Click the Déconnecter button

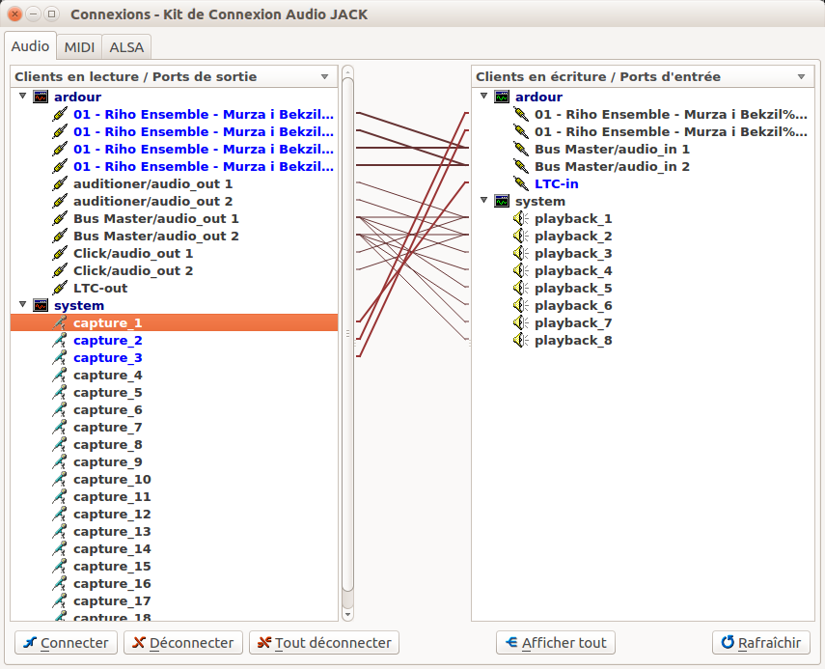(183, 643)
